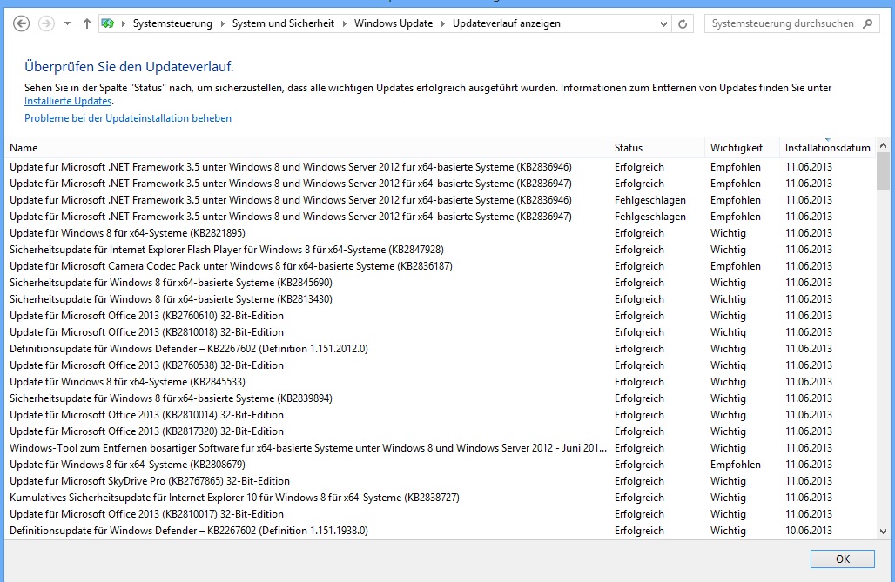This screenshot has height=582, width=895.
Task: Click Empfohlen importance for KB2808679 row
Action: 735,465
